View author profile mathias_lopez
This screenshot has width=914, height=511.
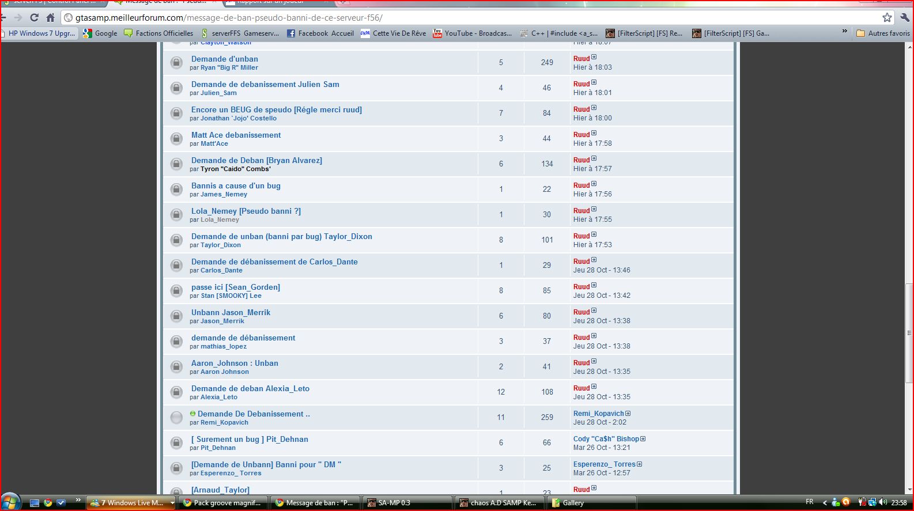[x=224, y=346]
